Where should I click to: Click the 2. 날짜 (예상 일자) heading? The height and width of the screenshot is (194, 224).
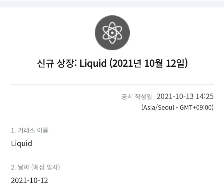[36, 167]
